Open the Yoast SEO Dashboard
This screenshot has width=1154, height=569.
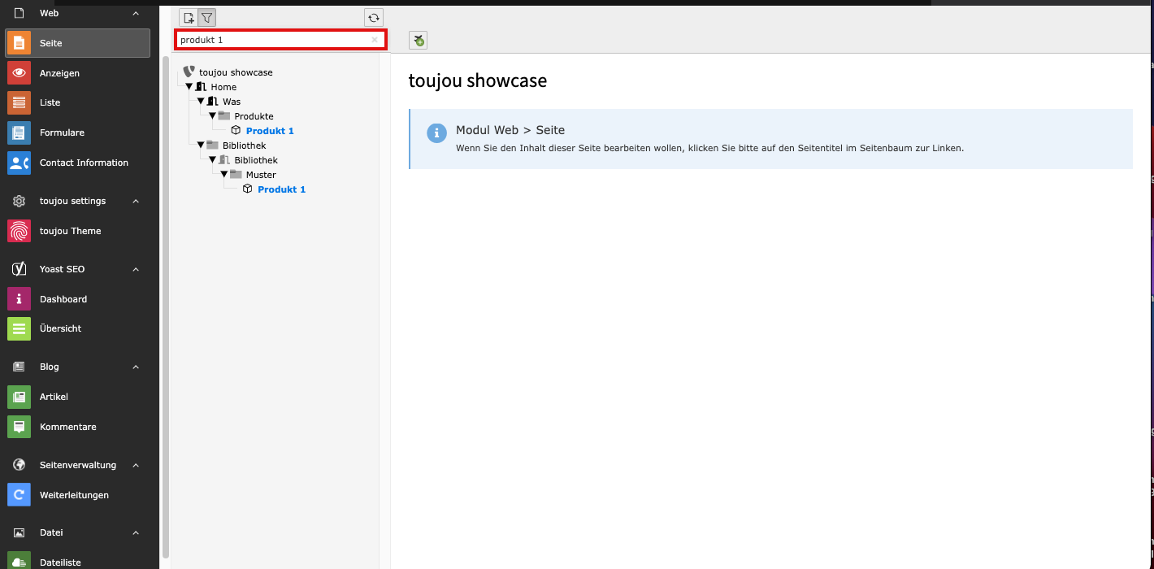coord(63,299)
